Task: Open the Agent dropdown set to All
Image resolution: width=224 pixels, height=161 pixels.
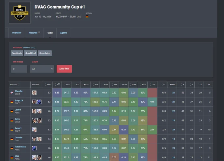Action: click(42, 69)
